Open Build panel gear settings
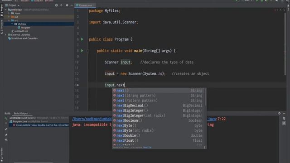290x163 pixels. (x=279, y=113)
